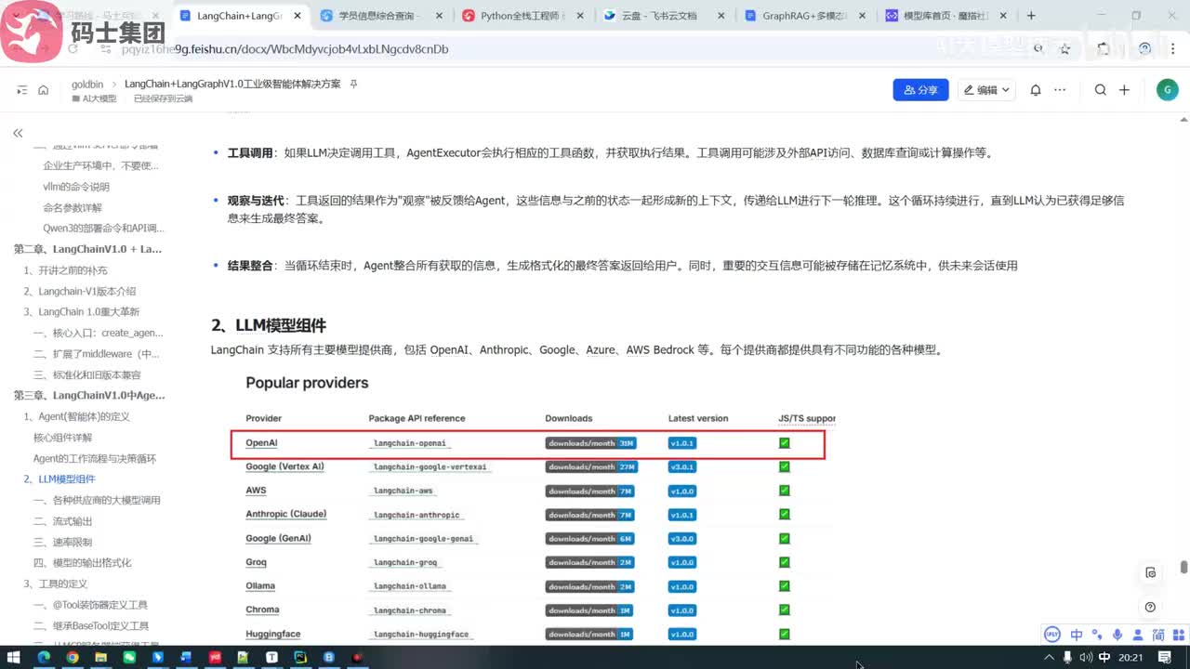Select outline item 3、LangChain 1.0重大革新
This screenshot has width=1190, height=669.
tap(81, 312)
